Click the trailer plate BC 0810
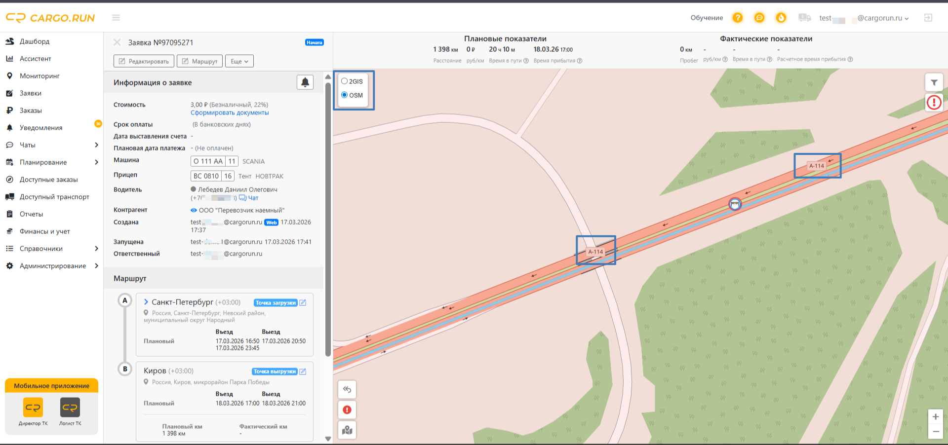 pyautogui.click(x=212, y=176)
